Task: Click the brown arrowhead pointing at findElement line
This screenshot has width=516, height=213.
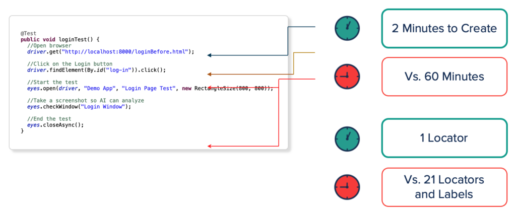Action: pos(210,74)
